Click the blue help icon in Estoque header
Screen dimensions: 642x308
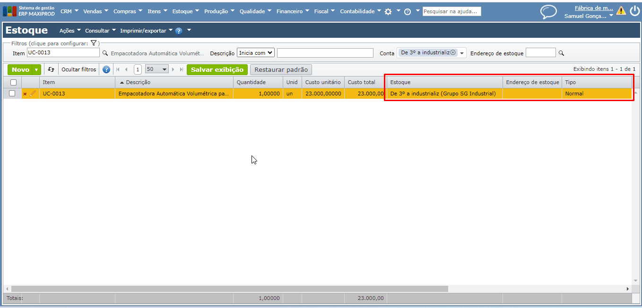click(x=179, y=31)
